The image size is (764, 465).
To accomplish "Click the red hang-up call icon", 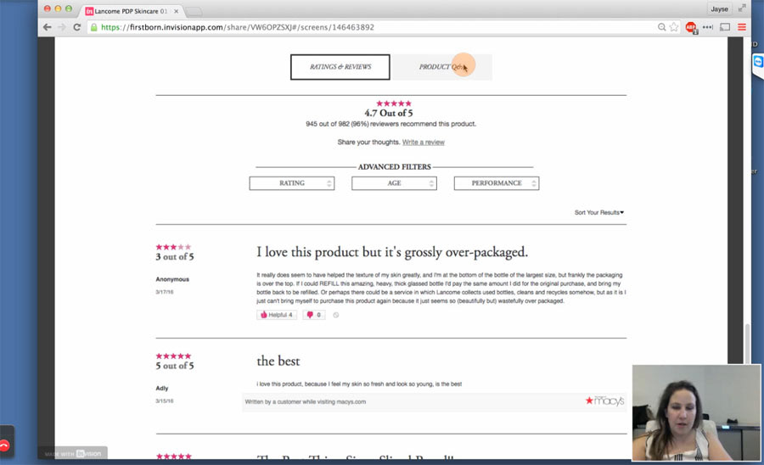I will coord(4,445).
